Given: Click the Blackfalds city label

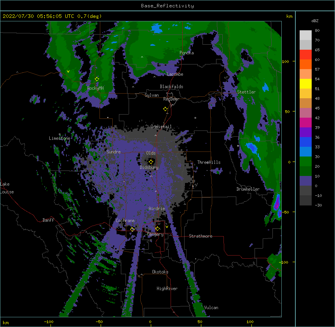Looking at the screenshot, I should coord(171,87).
